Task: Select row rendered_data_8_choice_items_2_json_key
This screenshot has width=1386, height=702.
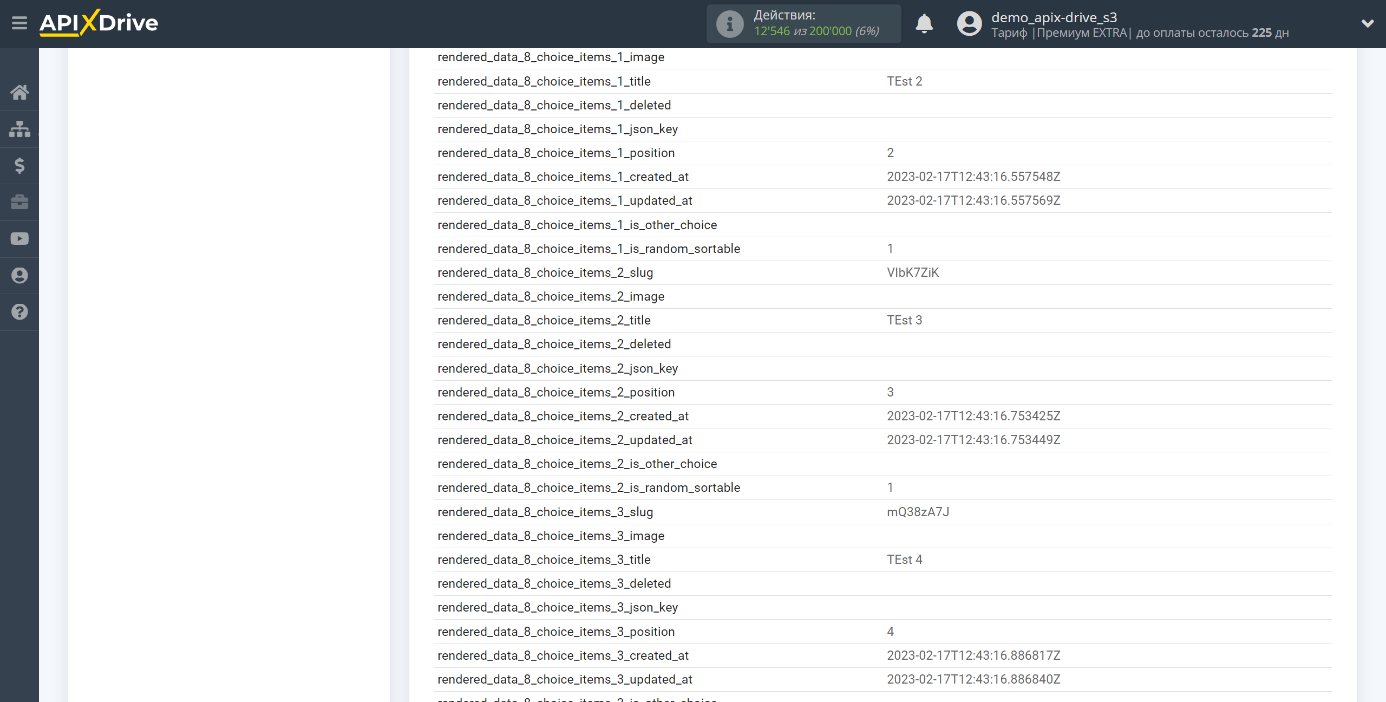Action: pos(882,368)
